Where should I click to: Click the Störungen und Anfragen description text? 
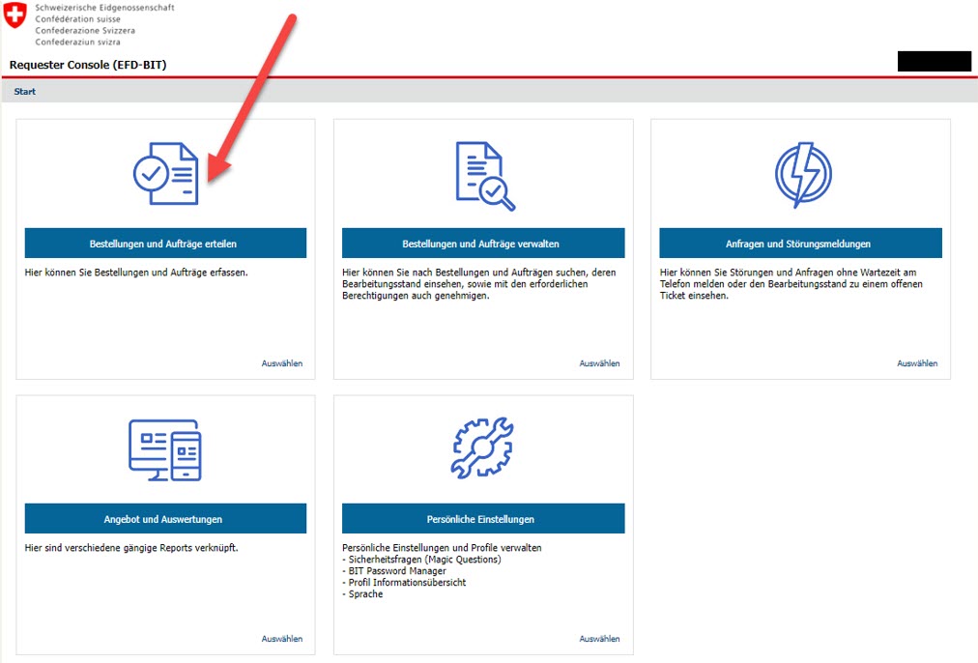click(791, 284)
